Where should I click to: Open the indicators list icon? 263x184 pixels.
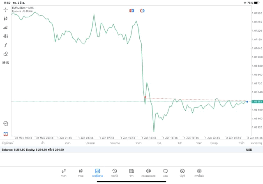point(6,28)
